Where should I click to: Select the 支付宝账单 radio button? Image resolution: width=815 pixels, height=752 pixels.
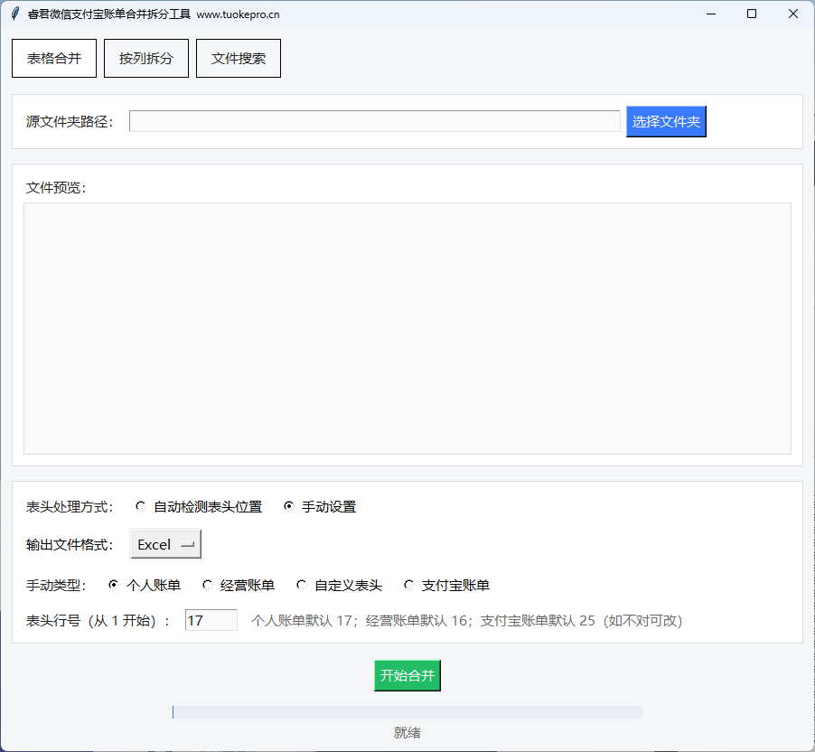(409, 585)
